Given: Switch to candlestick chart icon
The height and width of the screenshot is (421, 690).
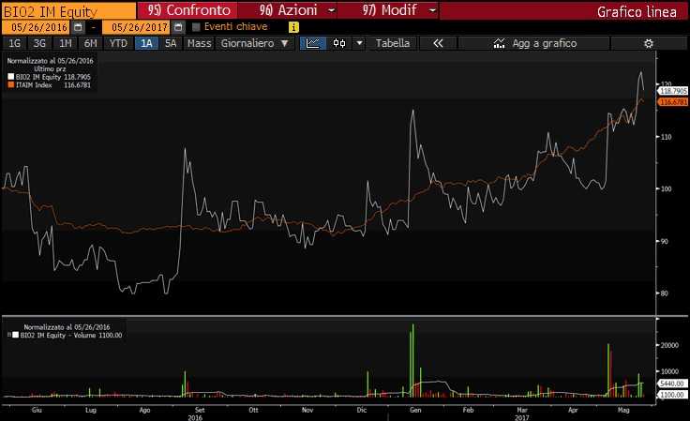Looking at the screenshot, I should (338, 43).
